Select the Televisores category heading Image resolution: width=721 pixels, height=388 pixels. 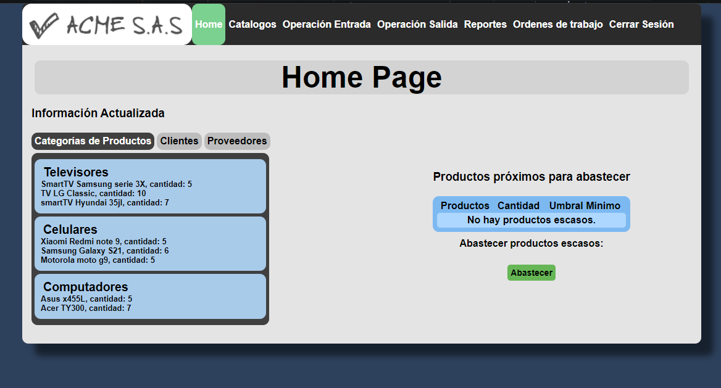point(76,172)
